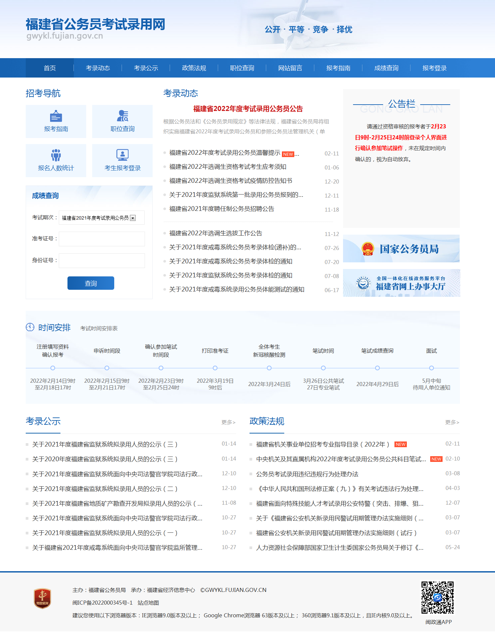The image size is (495, 632).
Task: Open 福建省2022年度考试录用公务员公告 headline
Action: pyautogui.click(x=248, y=109)
